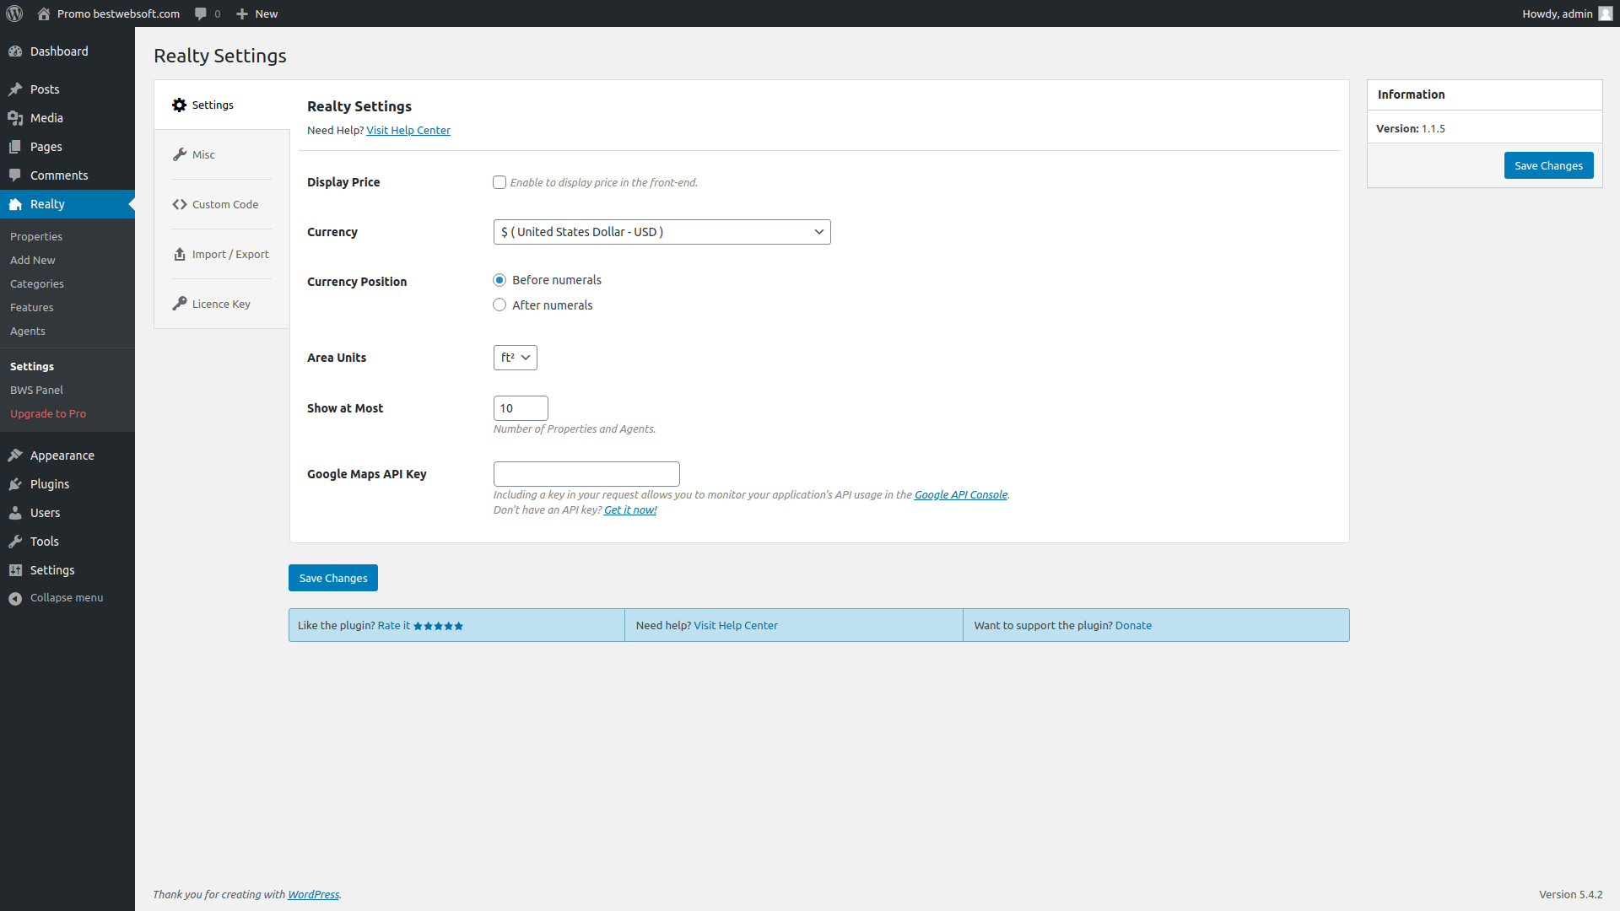Click Howdy, admin account menu
1620x911 pixels.
pyautogui.click(x=1567, y=13)
